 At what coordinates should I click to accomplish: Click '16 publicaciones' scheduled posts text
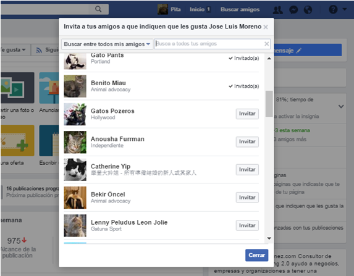tap(32, 188)
